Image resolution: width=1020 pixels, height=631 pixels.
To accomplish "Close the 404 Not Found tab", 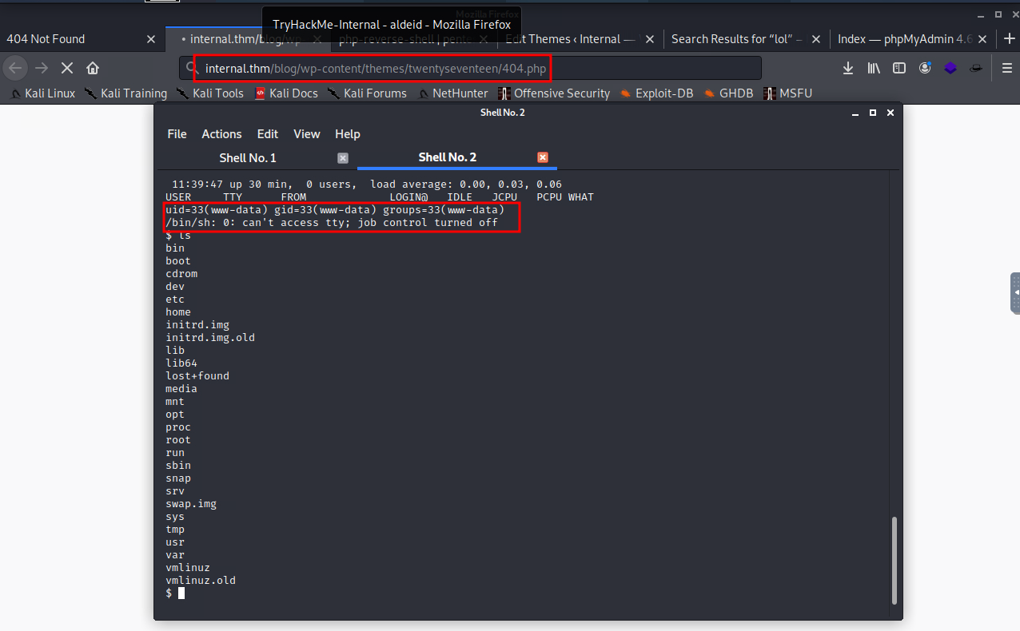I will 152,38.
